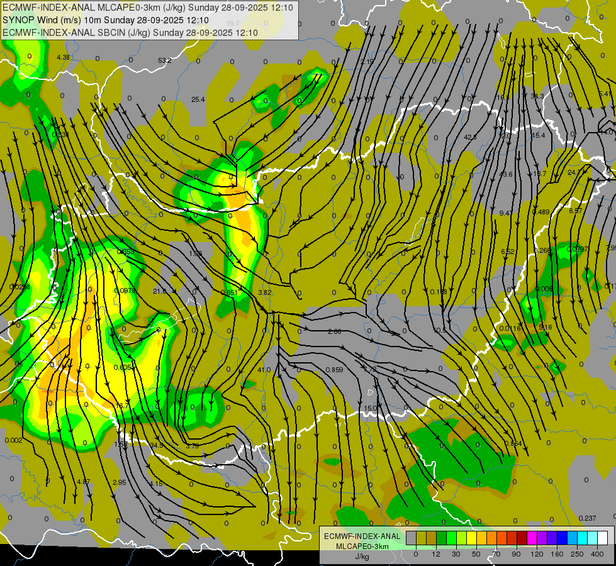Click the map value 53.2

coord(165,60)
